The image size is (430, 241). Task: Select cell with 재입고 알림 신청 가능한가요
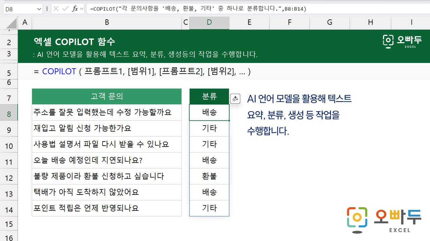point(107,129)
